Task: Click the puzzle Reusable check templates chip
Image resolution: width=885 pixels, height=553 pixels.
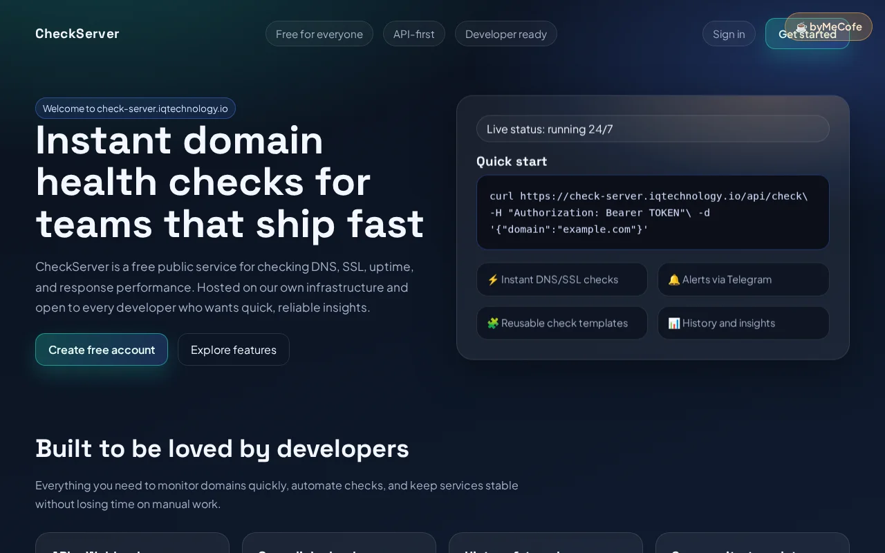Action: coord(562,323)
